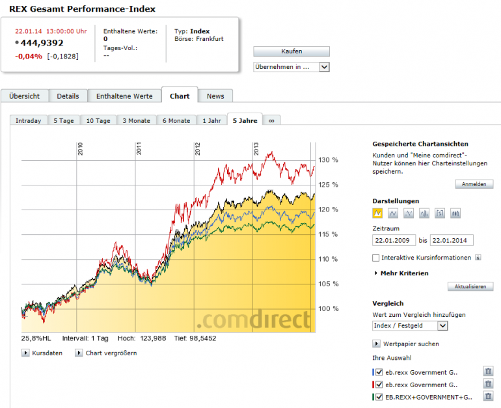The height and width of the screenshot is (408, 501).
Task: Select the 5 Jahre period tab
Action: pyautogui.click(x=245, y=120)
